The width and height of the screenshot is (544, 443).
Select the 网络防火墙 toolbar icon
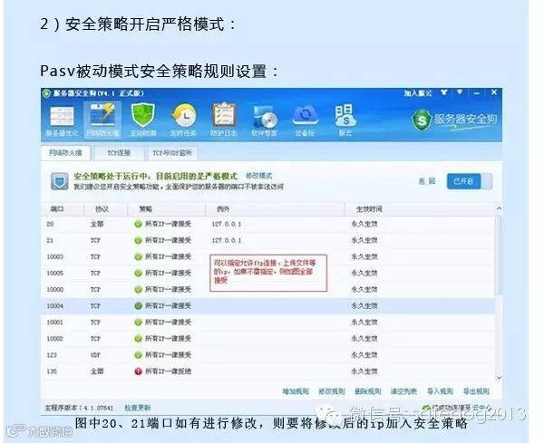[x=102, y=121]
